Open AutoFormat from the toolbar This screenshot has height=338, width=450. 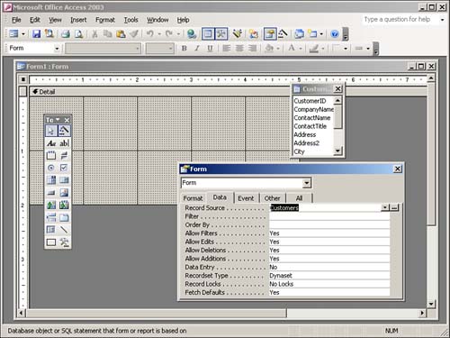(x=238, y=33)
